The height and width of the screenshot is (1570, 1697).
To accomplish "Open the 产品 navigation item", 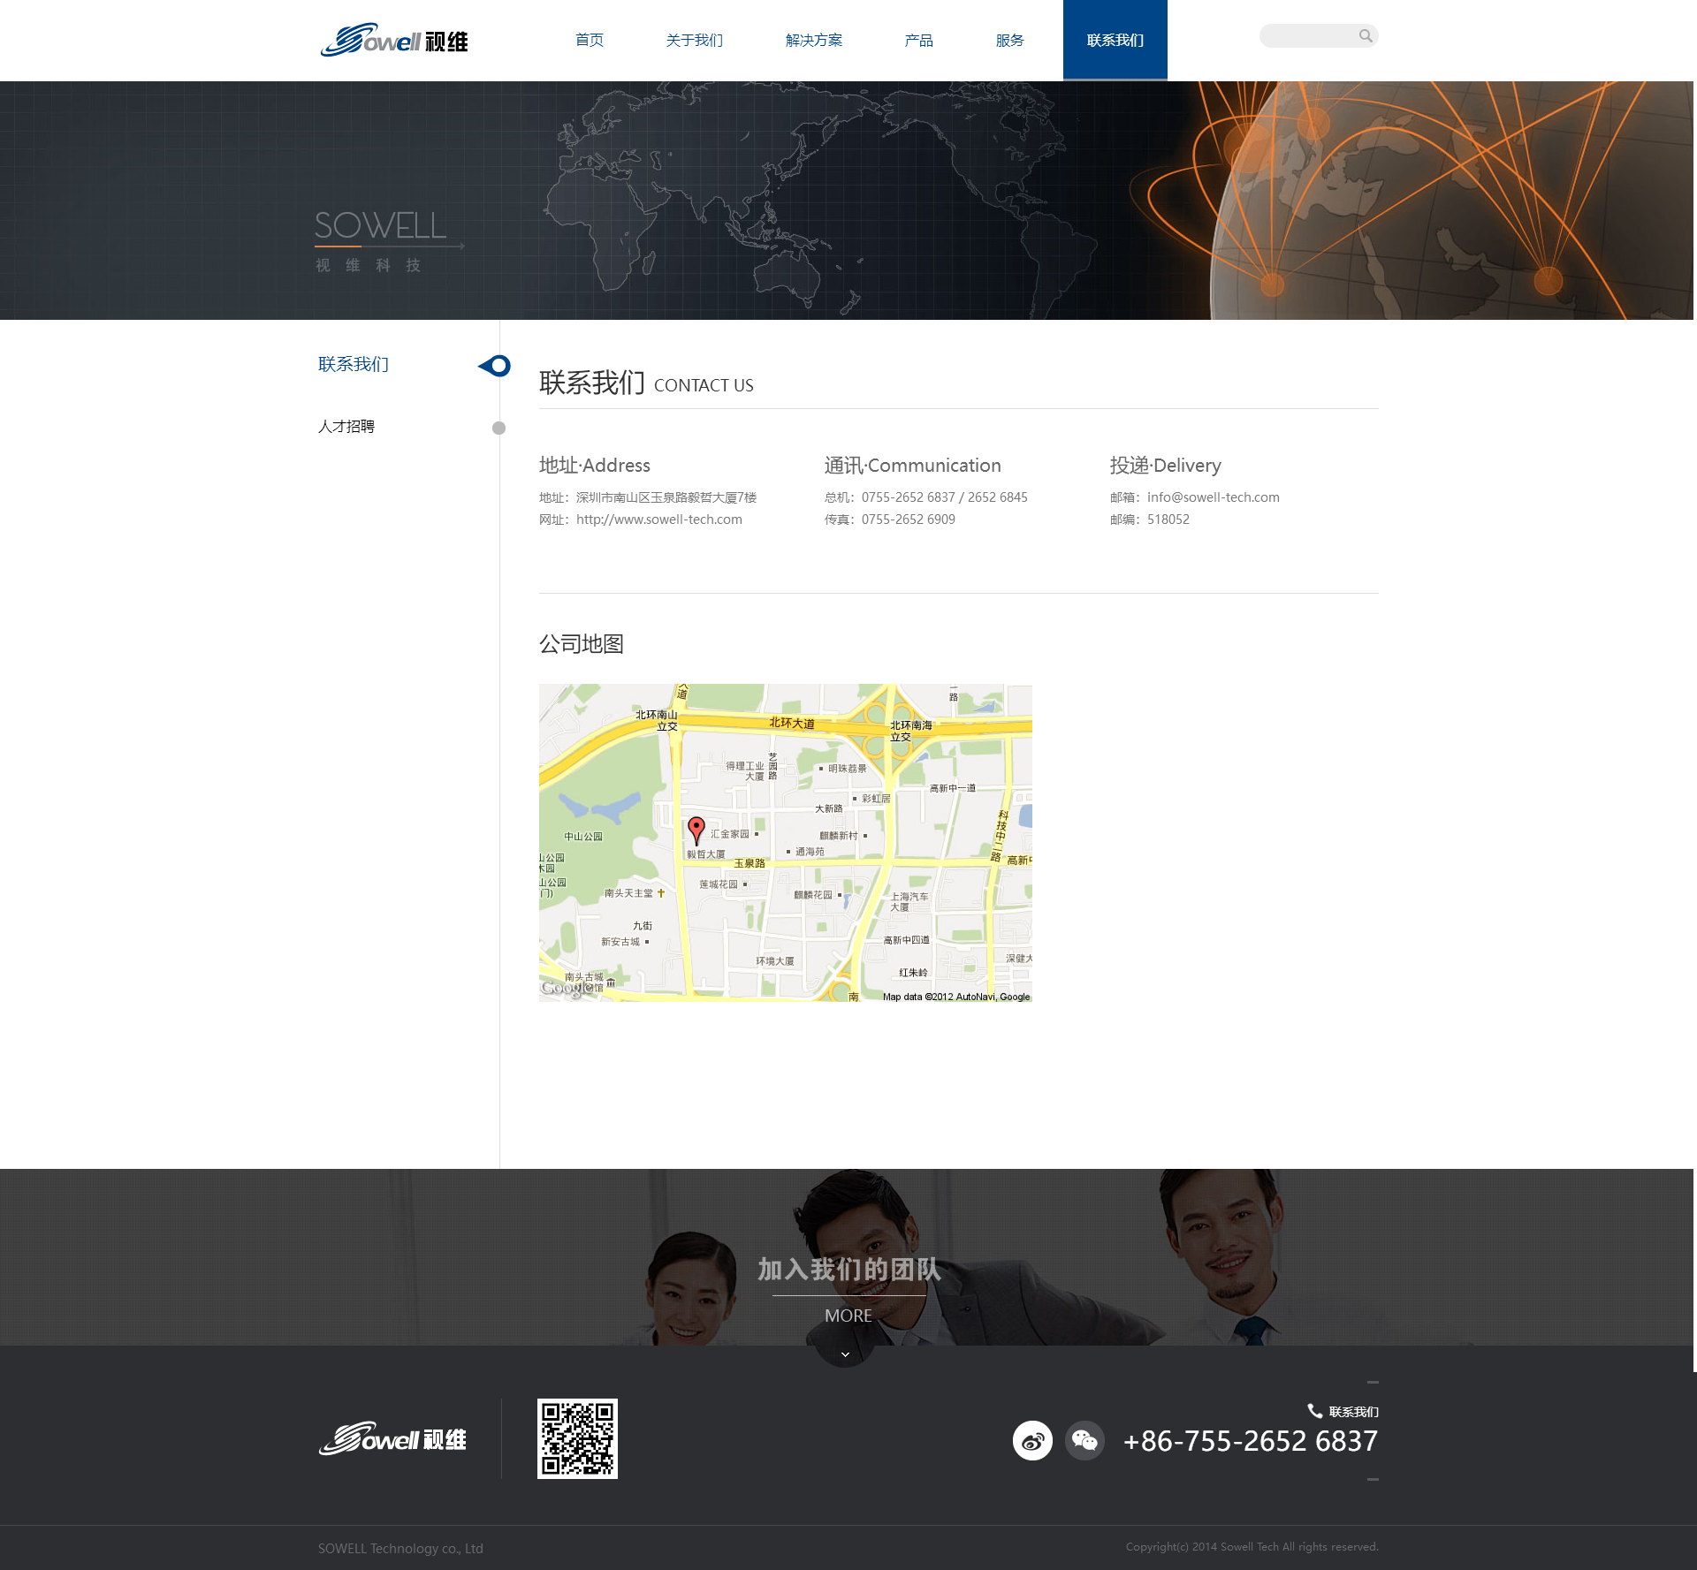I will (x=918, y=41).
